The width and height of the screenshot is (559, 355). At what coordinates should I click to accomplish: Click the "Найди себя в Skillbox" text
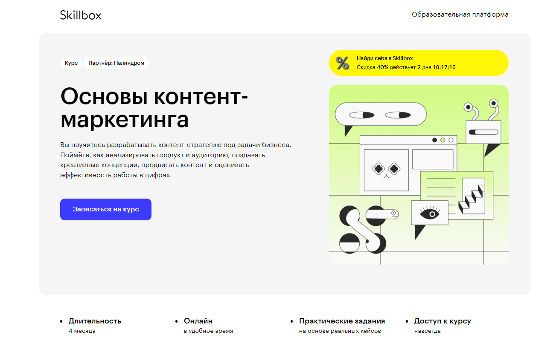385,58
